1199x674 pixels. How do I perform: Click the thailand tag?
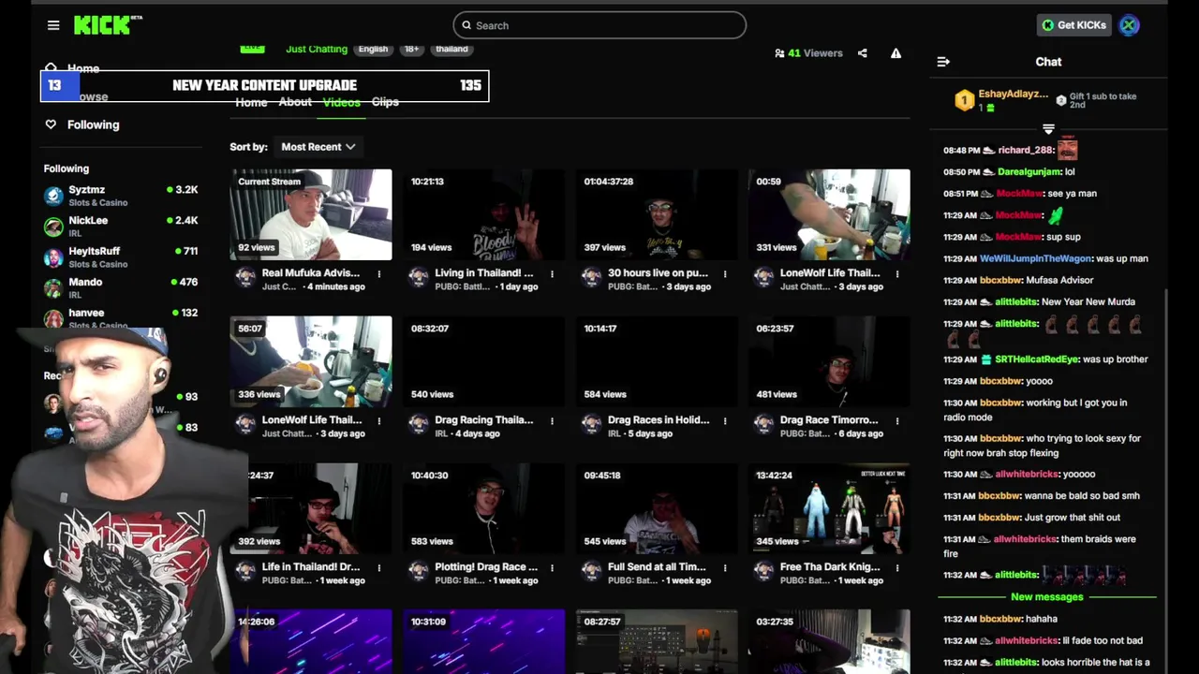click(x=451, y=49)
